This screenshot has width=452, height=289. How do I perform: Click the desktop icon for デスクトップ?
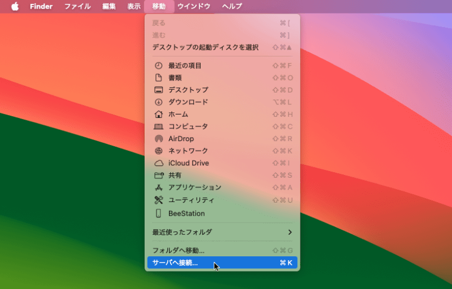159,90
